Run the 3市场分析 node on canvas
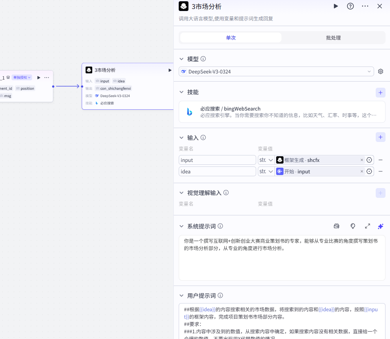Screen dimensions: 390x339 pos(170,70)
